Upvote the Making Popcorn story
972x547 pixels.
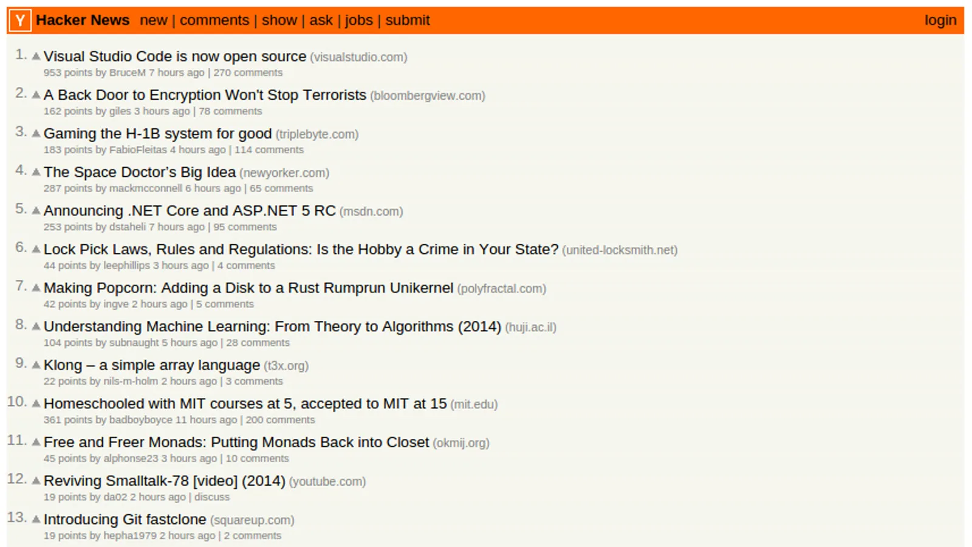coord(36,288)
